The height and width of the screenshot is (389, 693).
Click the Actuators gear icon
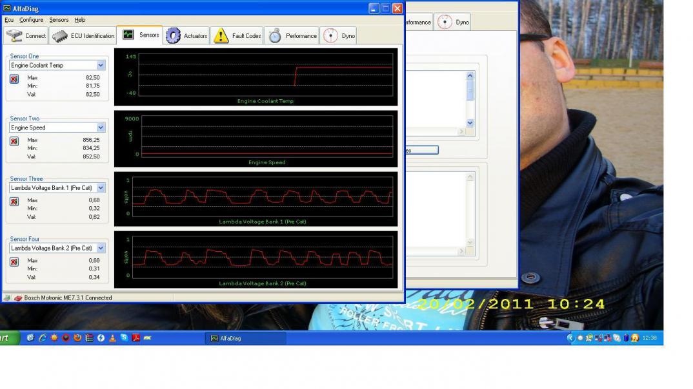[x=173, y=36]
